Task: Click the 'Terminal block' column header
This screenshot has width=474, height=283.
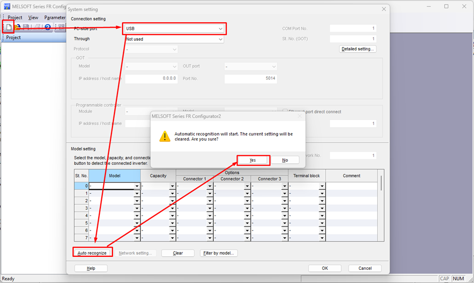Action: click(307, 176)
